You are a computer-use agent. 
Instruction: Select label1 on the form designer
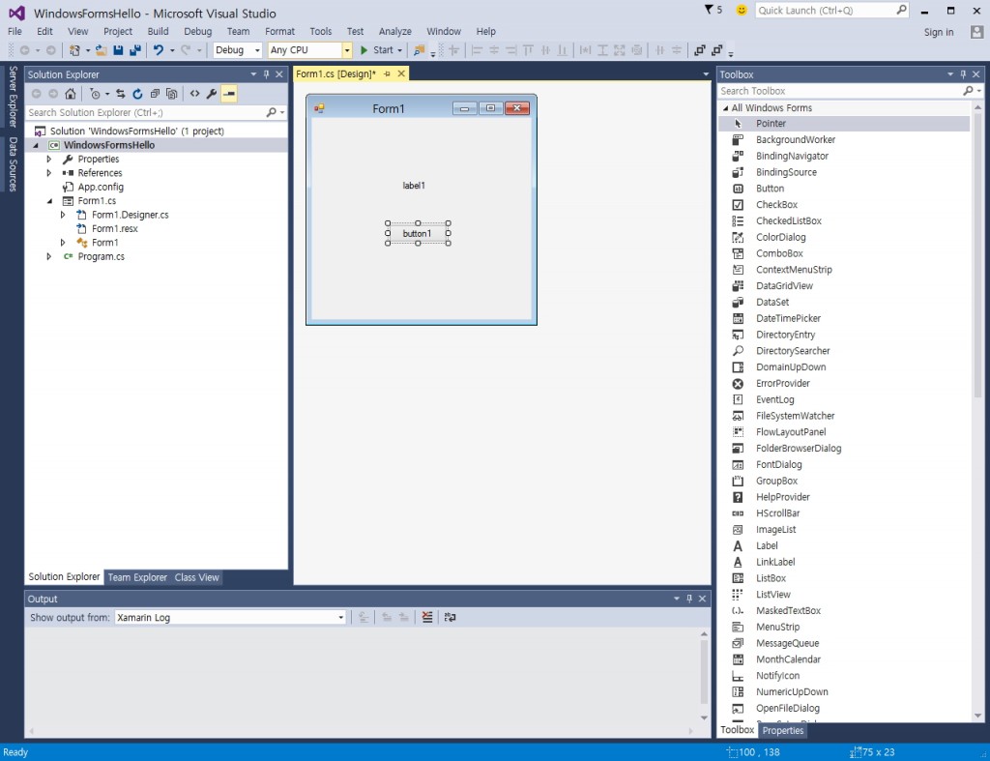tap(414, 186)
